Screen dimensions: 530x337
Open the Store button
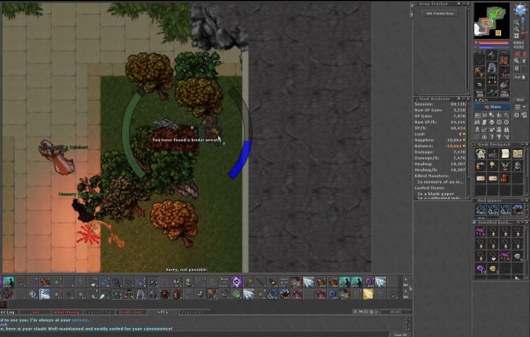tap(492, 107)
